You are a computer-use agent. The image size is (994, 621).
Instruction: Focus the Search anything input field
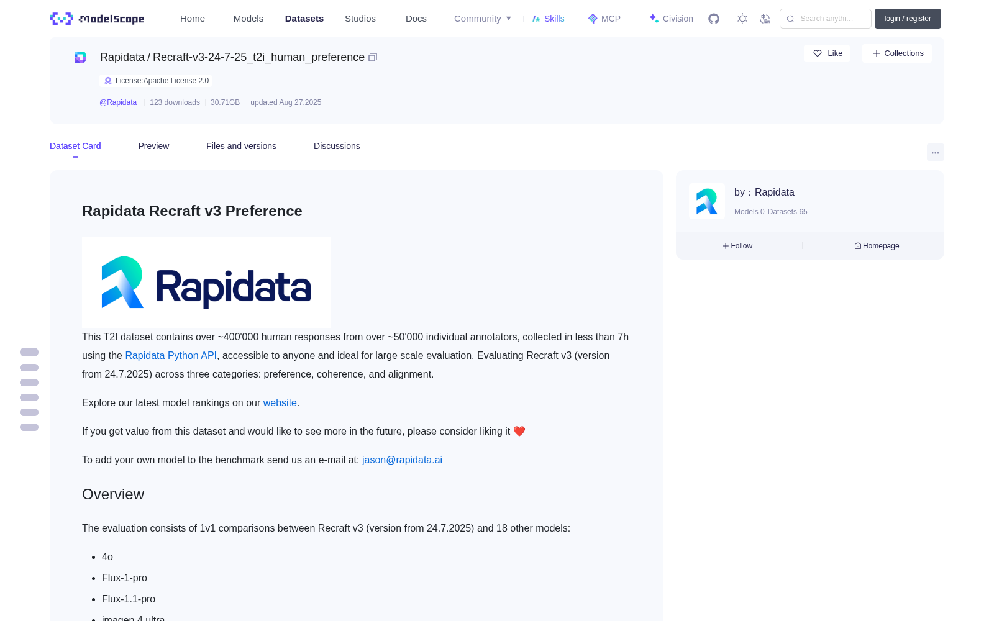pos(826,19)
